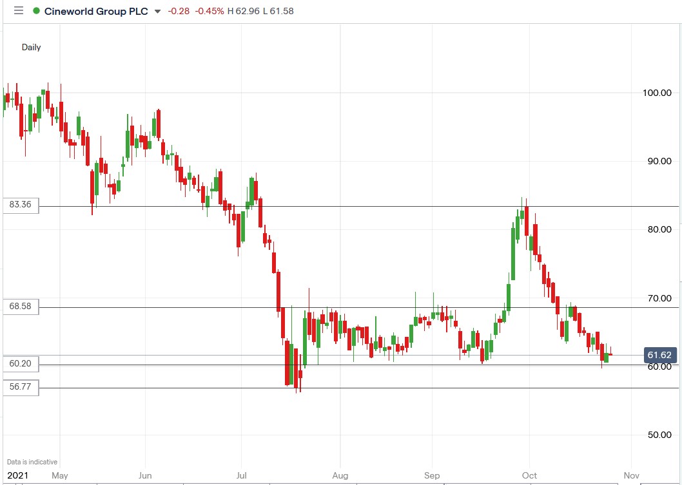This screenshot has height=485, width=682.
Task: Select the 68.58 horizontal level label
Action: coord(21,307)
